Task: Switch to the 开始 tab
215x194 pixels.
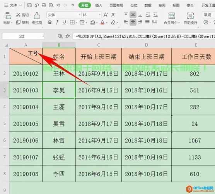Action: pyautogui.click(x=85, y=5)
